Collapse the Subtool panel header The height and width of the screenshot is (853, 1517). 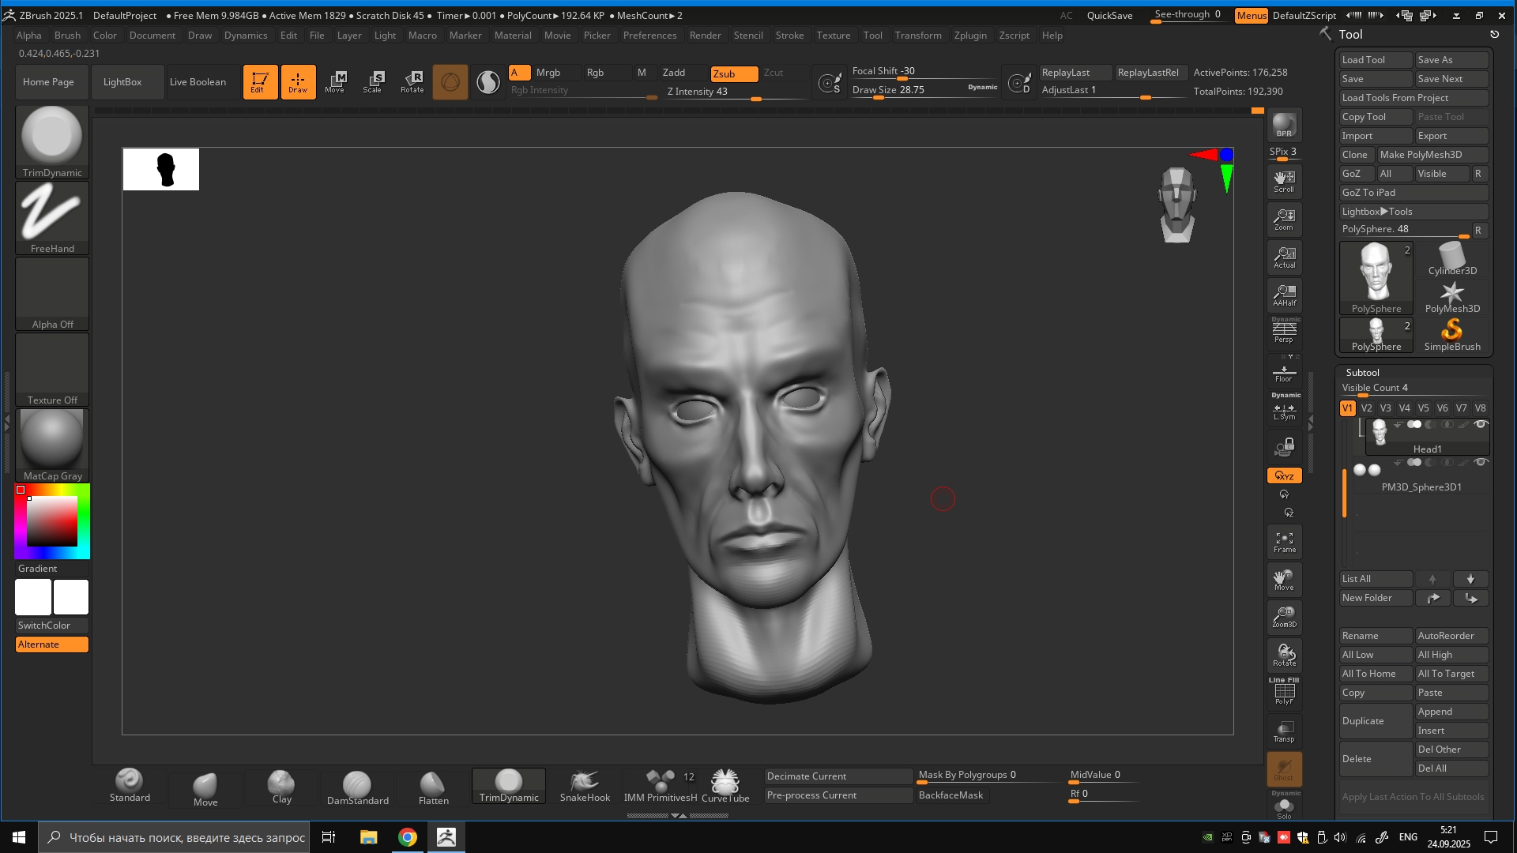click(1362, 373)
